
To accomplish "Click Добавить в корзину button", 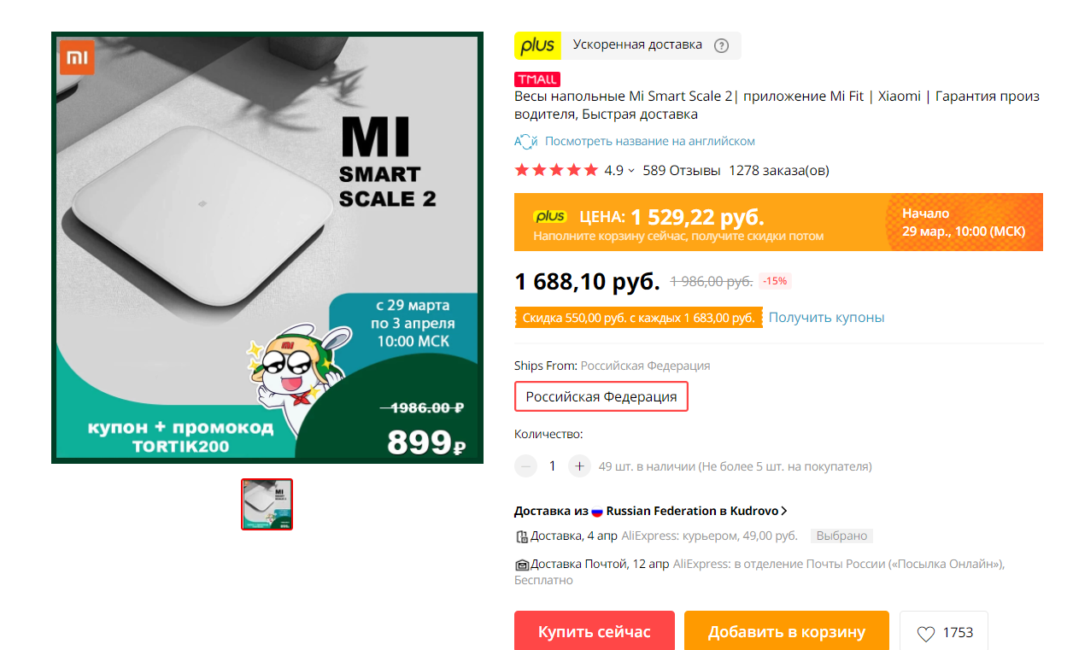I will [x=787, y=632].
